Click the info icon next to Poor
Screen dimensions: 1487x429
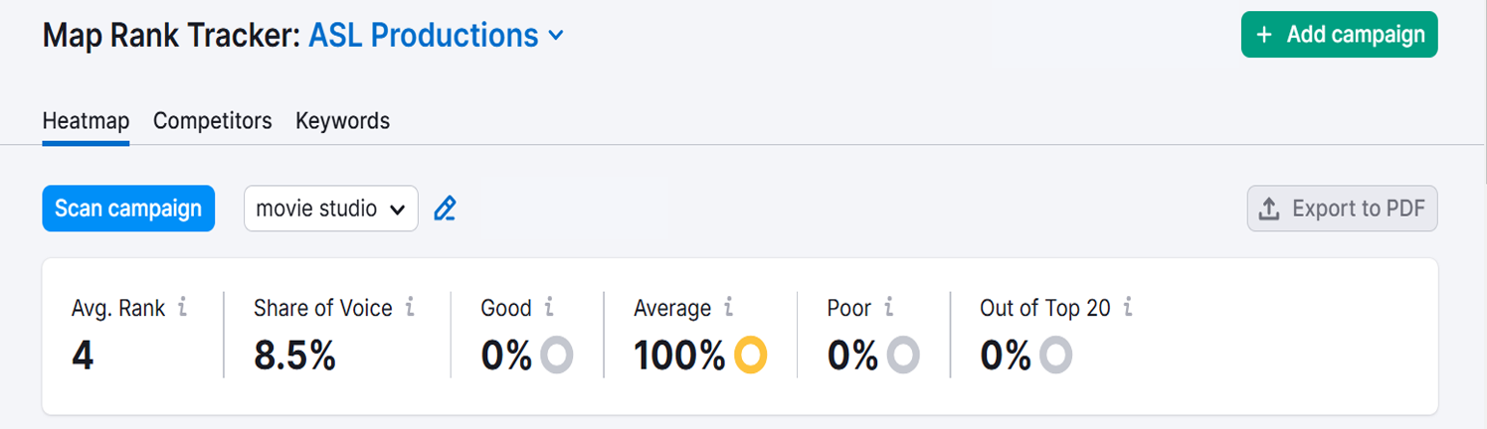click(x=888, y=308)
